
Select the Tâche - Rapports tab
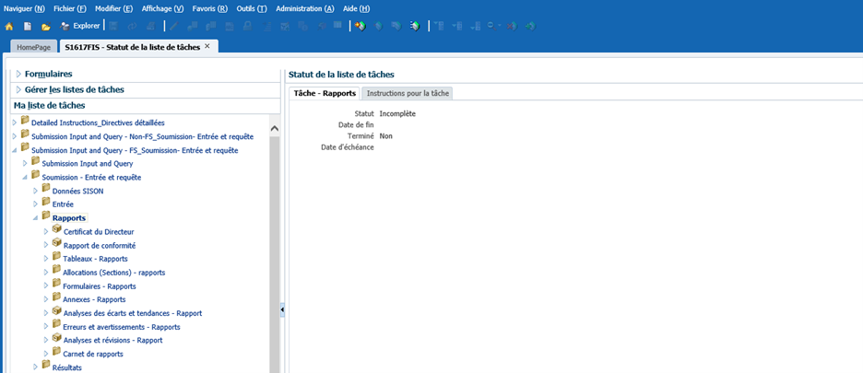click(x=325, y=94)
